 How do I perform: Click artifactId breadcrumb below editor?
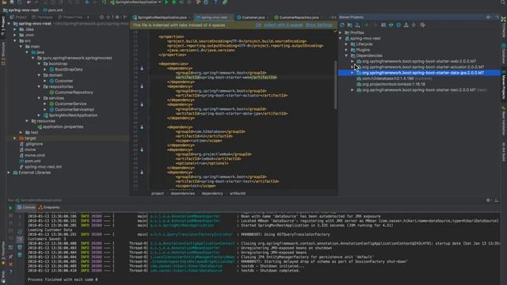pos(238,193)
